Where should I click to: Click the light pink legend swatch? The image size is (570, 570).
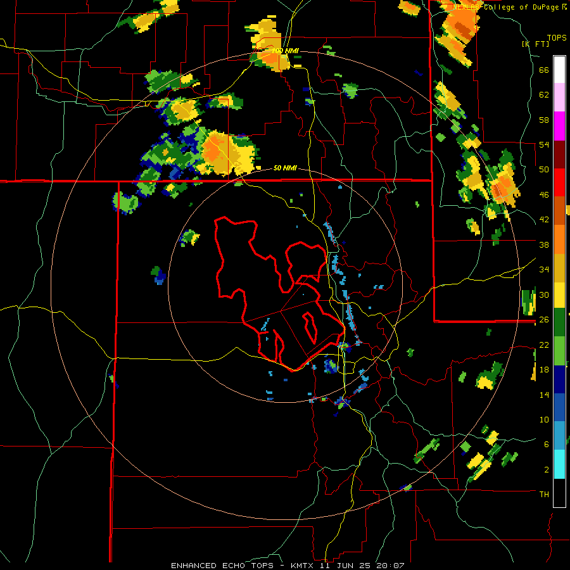[559, 98]
